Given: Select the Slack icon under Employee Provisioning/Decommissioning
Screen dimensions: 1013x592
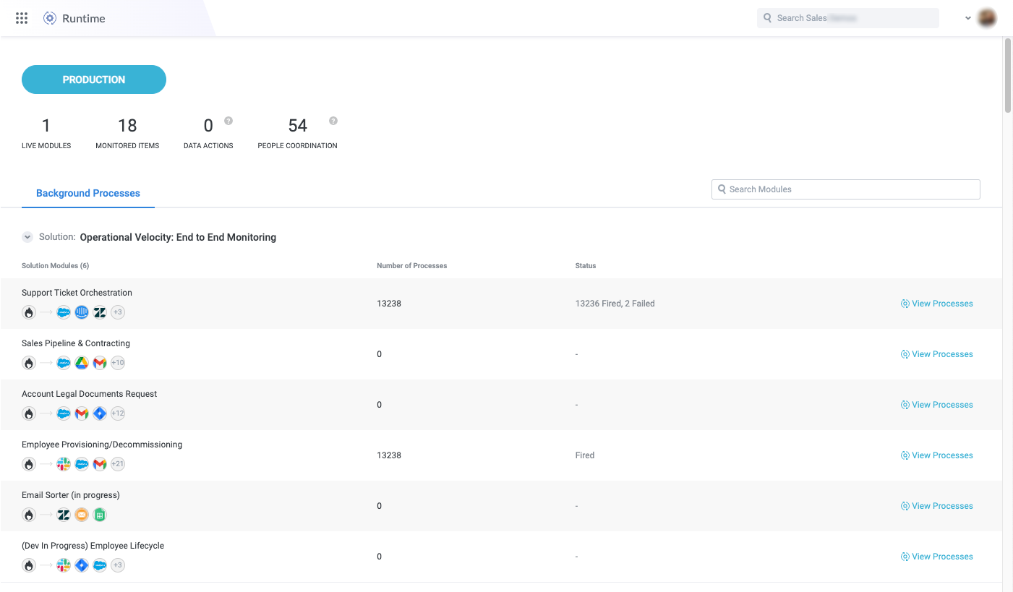Looking at the screenshot, I should click(x=63, y=464).
